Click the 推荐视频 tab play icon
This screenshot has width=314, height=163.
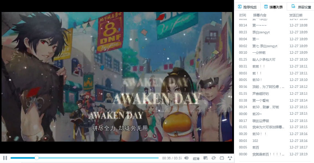click(240, 7)
